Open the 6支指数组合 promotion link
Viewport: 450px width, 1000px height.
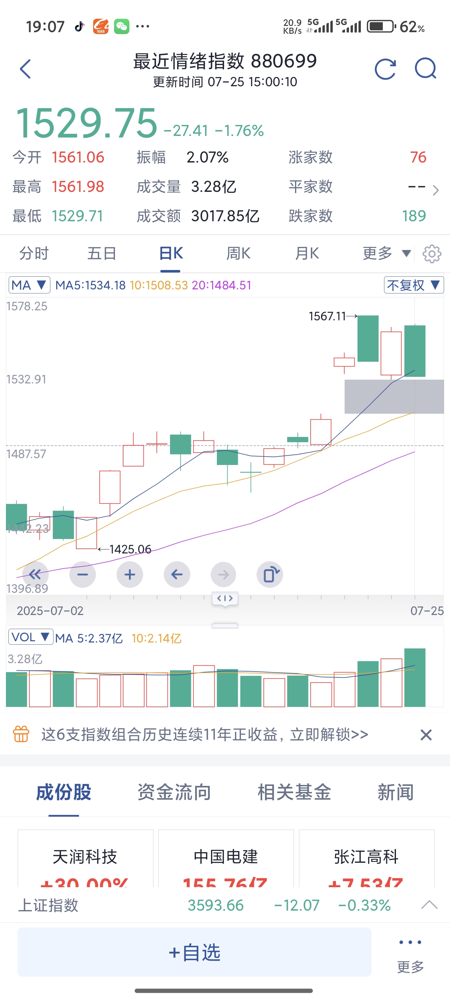click(205, 734)
